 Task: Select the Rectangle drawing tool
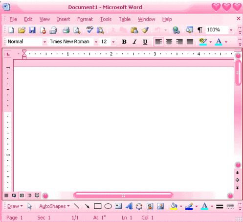pyautogui.click(x=97, y=206)
